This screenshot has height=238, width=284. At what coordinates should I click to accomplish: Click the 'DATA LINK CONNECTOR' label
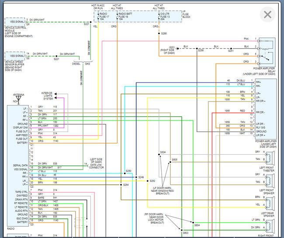(x=96, y=166)
